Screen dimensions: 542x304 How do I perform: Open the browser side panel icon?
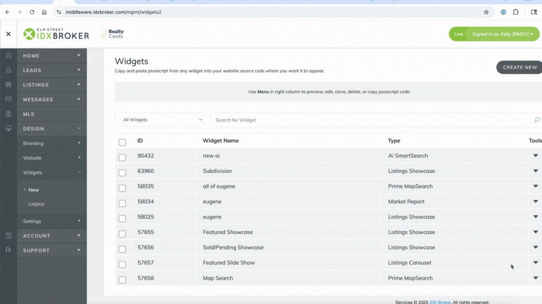tap(534, 12)
